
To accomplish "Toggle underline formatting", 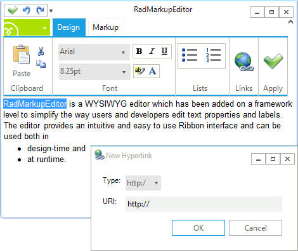I will 164,51.
